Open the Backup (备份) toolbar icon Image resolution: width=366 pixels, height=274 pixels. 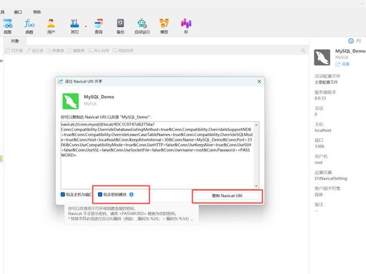pyautogui.click(x=120, y=26)
